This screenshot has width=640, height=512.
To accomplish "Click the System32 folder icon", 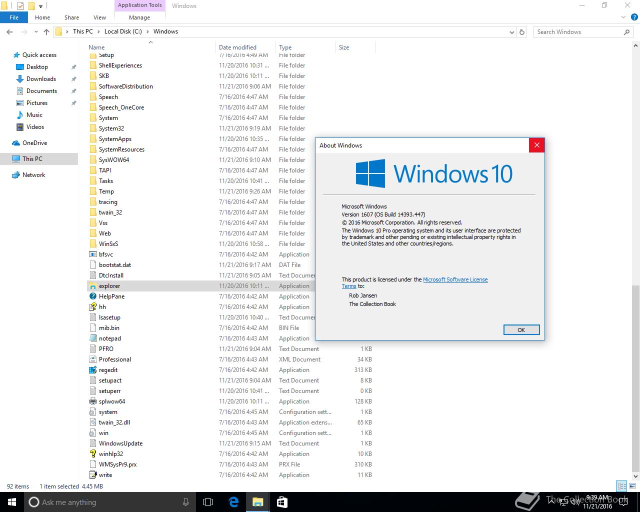I will (92, 128).
